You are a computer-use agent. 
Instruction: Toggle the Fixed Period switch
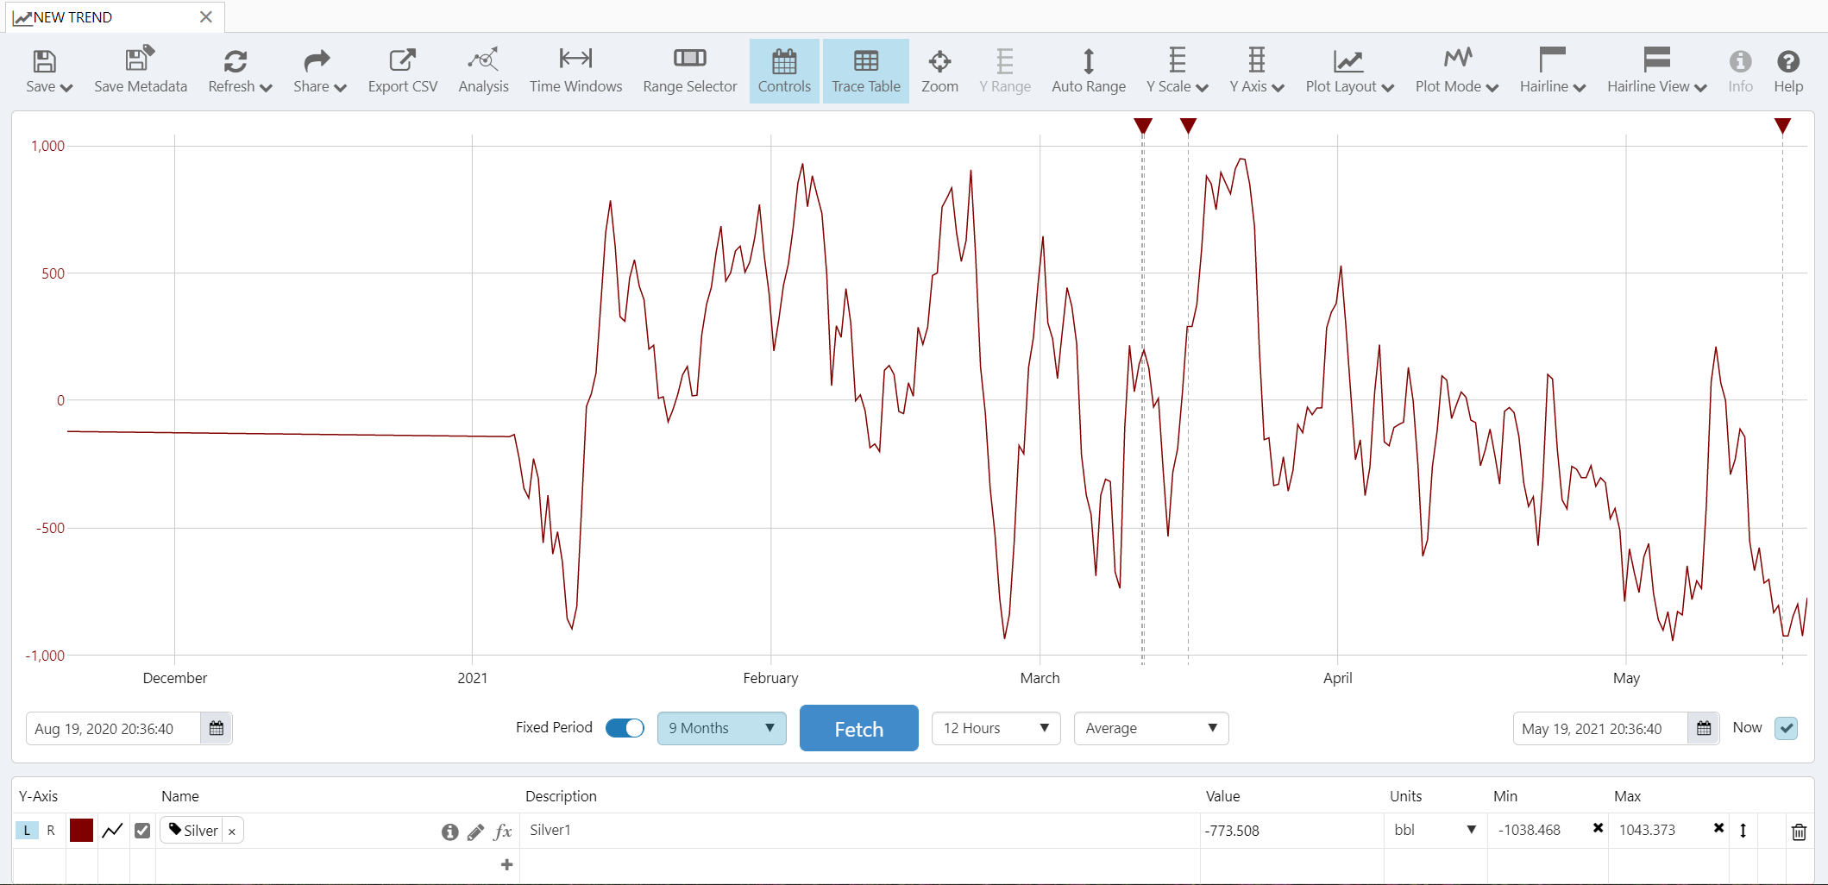[625, 728]
